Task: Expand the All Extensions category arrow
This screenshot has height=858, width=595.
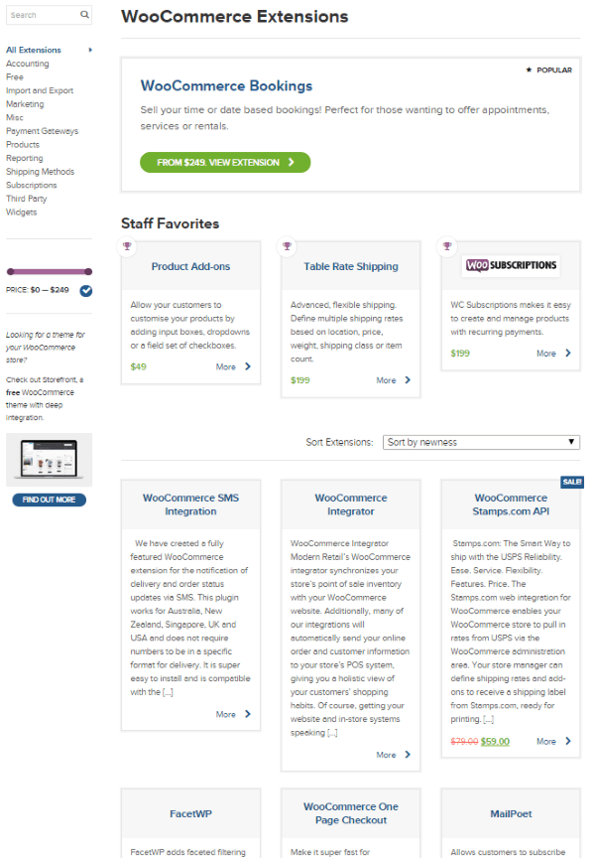Action: pos(90,50)
